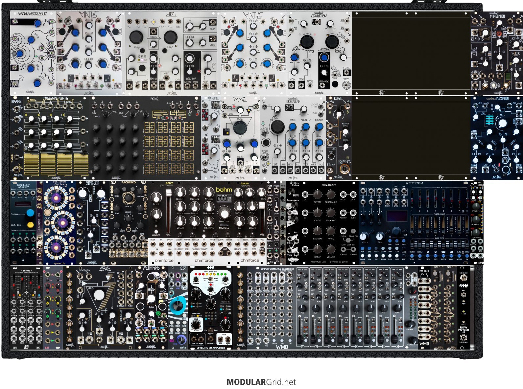Screen dimensions: 523x389
Task: Click the x0x-heart RESONANCE knob
Action: pyautogui.click(x=331, y=195)
